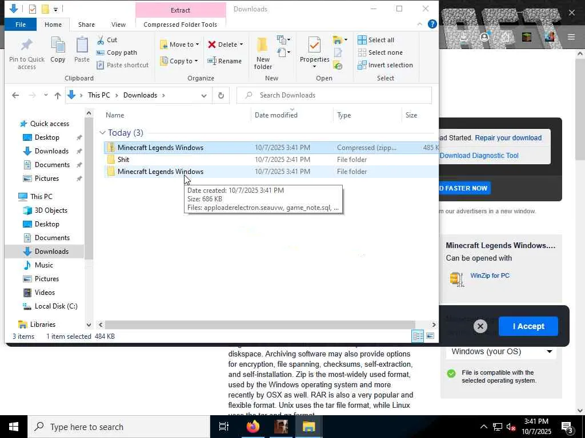Viewport: 585px width, 438px height.
Task: Open recent locations dropdown arrow
Action: [46, 95]
